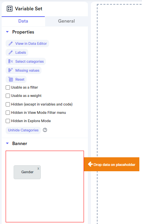Click the arrow icon on the orange placeholder hint

coord(90,164)
